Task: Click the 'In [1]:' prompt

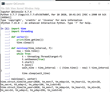Action: (x=5, y=29)
